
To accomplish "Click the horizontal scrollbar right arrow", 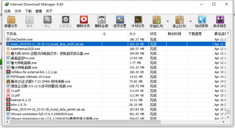I will 223,122.
